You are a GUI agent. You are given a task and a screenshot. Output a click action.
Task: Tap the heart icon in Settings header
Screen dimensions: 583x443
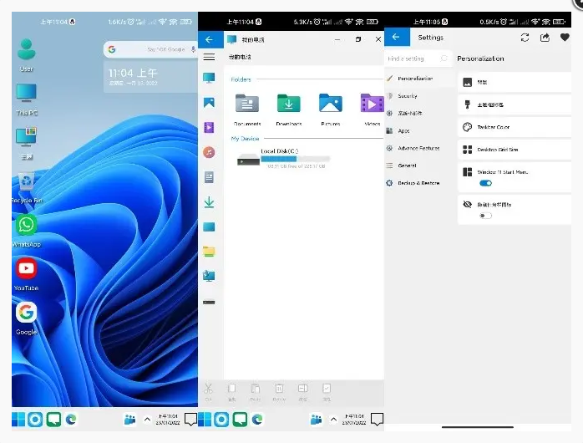(x=565, y=38)
